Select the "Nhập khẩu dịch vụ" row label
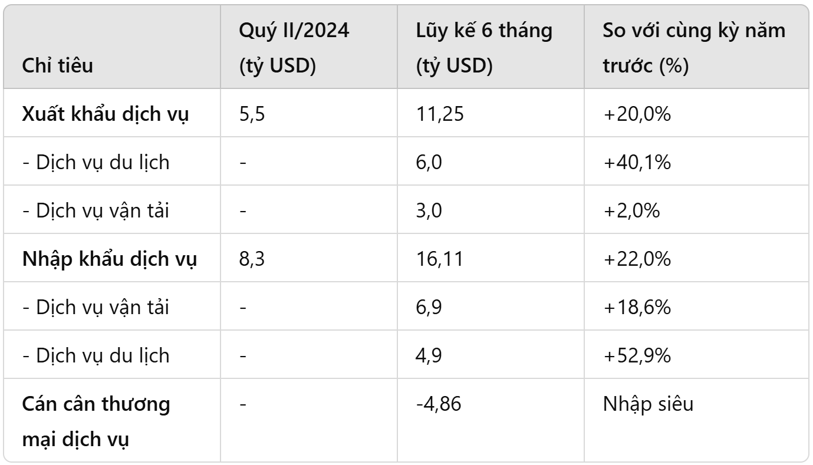813x465 pixels. [109, 259]
